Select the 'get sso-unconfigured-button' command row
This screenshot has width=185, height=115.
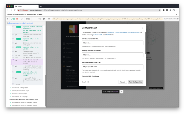click(x=27, y=52)
